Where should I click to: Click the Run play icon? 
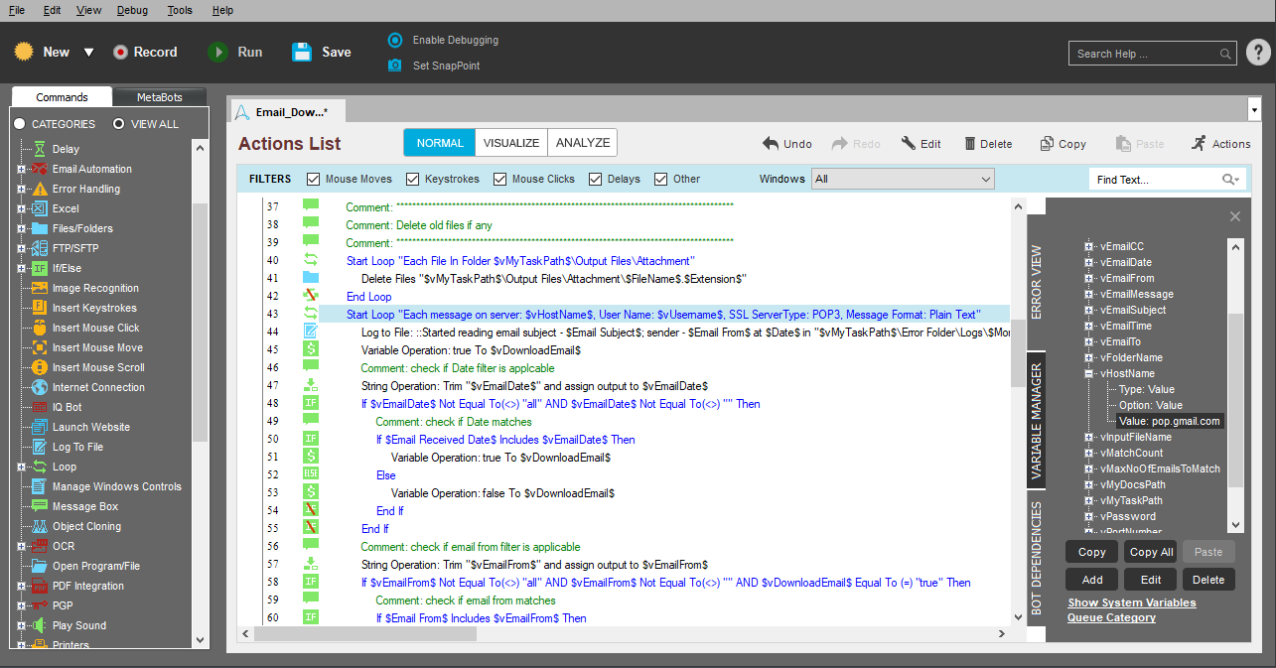point(217,52)
